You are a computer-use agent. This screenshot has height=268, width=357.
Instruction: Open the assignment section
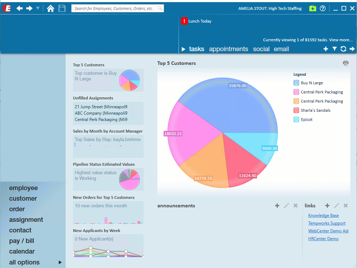pos(26,220)
